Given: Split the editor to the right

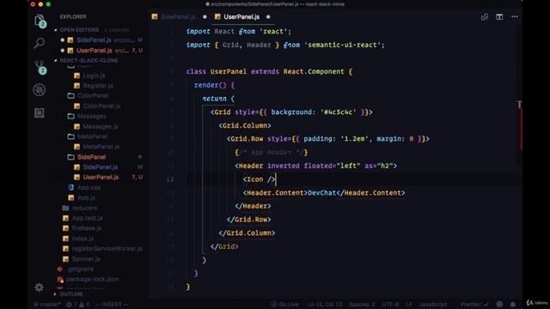Looking at the screenshot, I should click(x=499, y=17).
